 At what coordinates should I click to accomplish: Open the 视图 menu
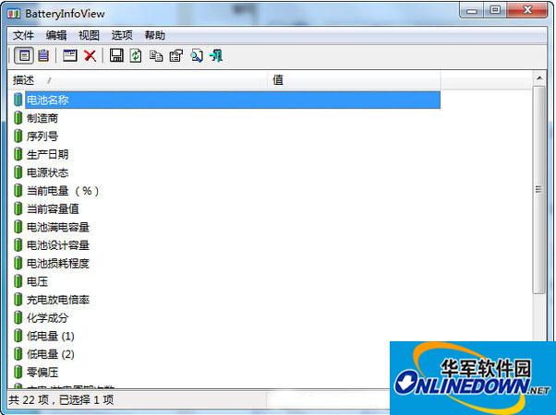(x=89, y=35)
